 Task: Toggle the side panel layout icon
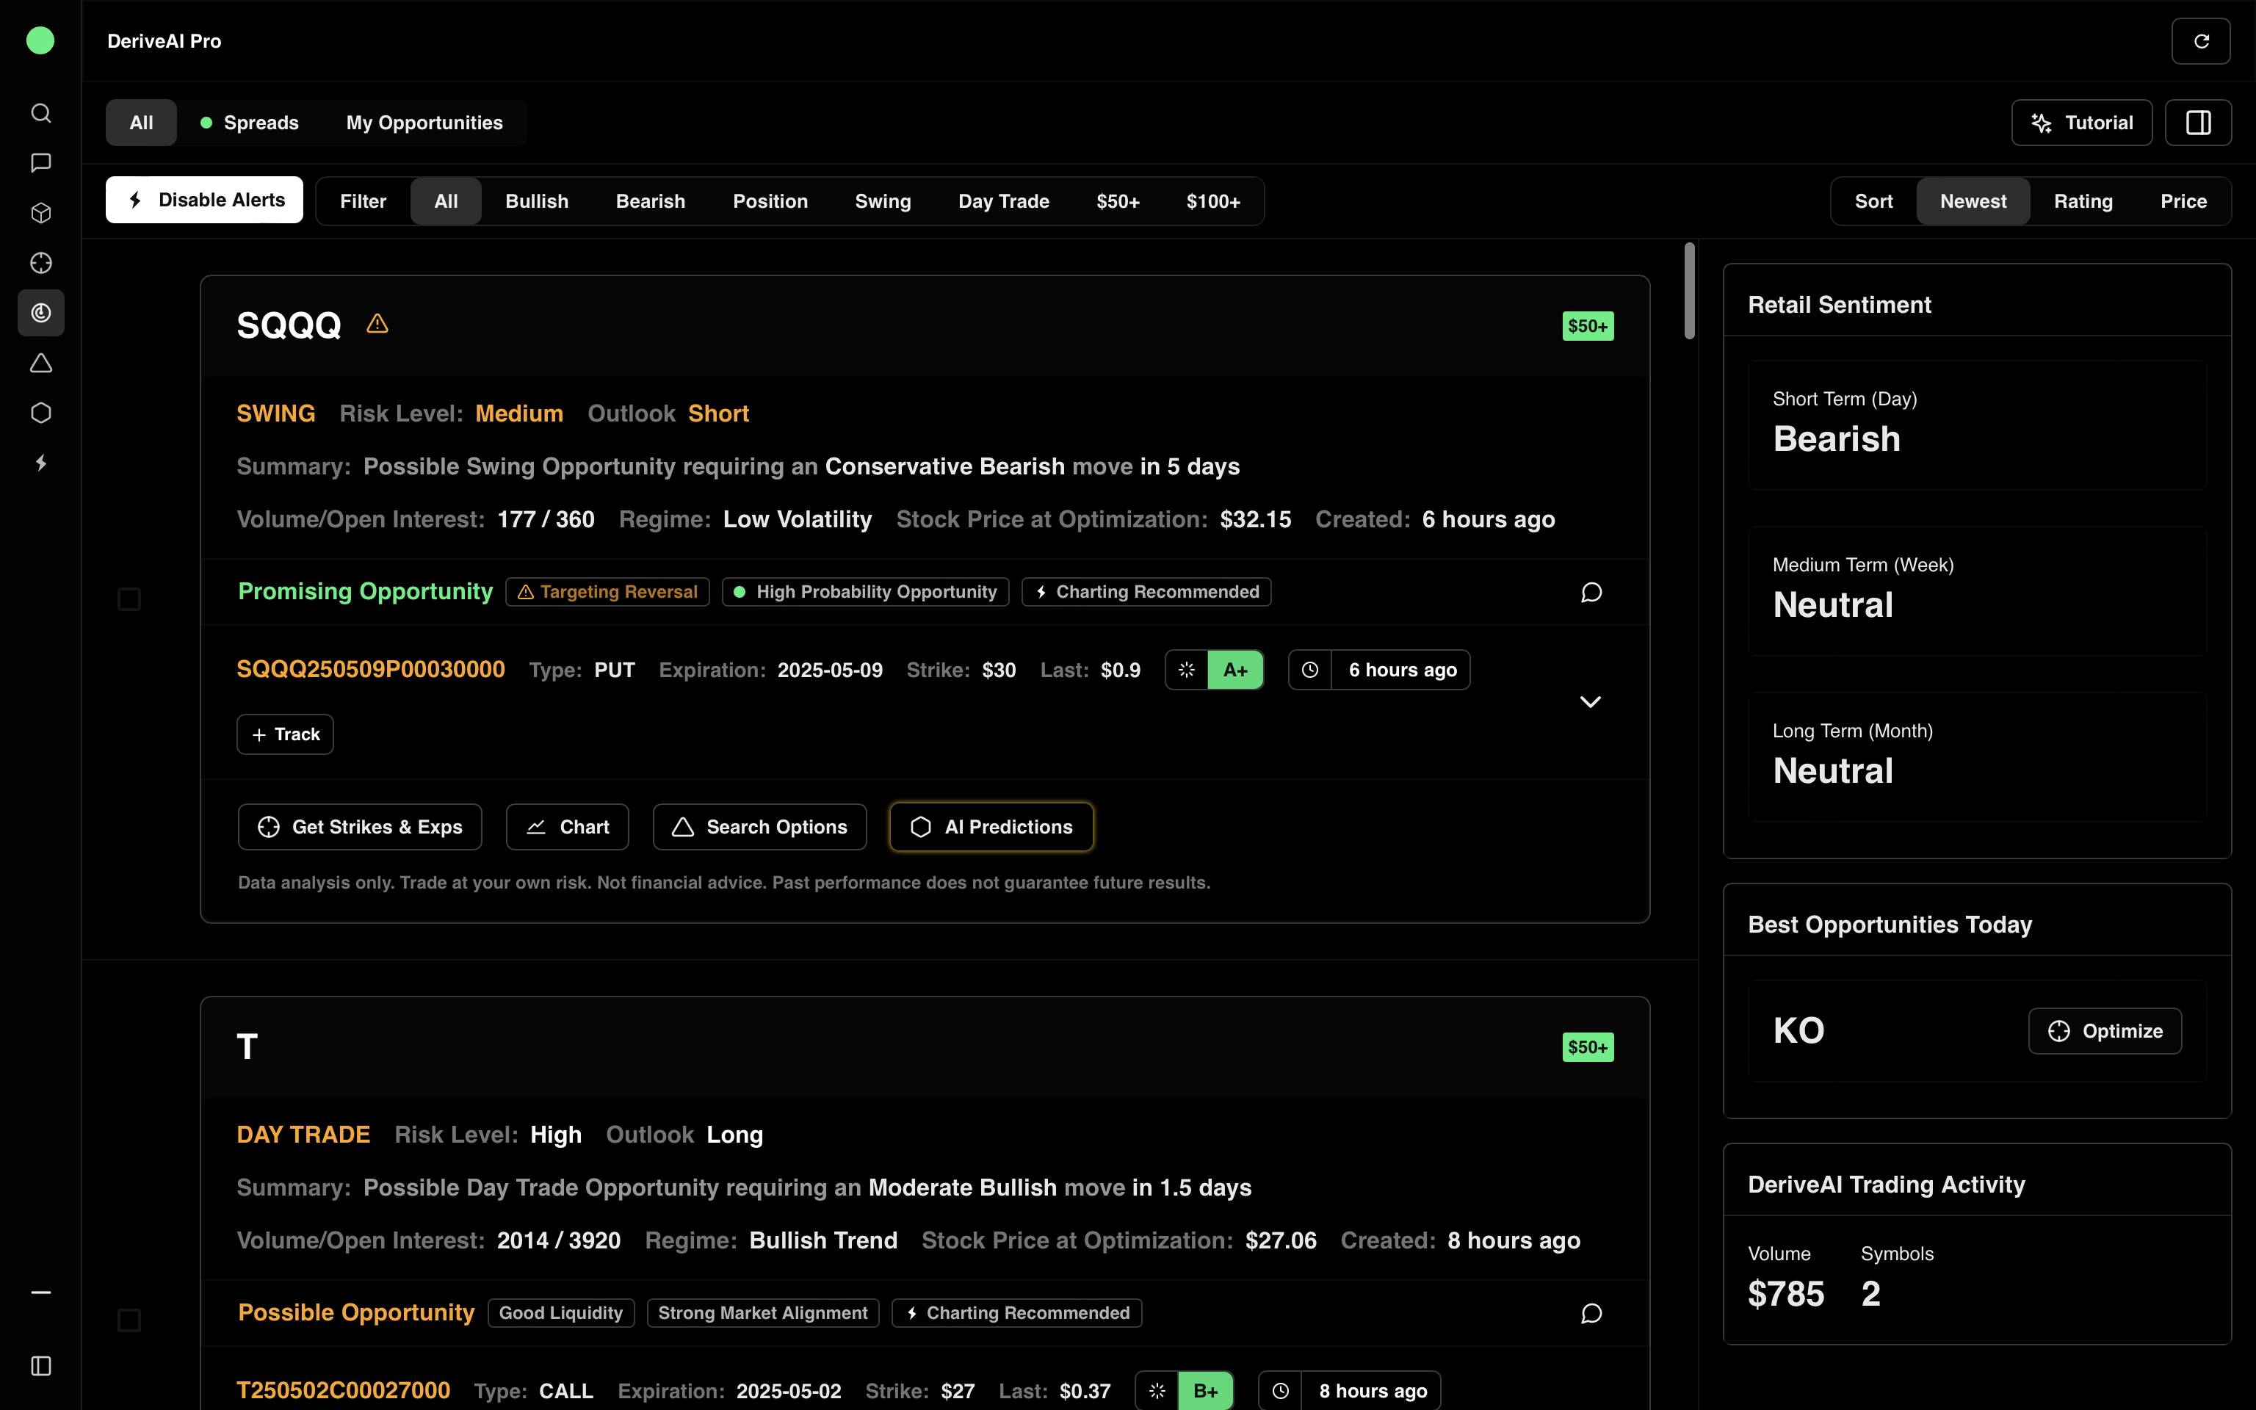(x=2197, y=122)
